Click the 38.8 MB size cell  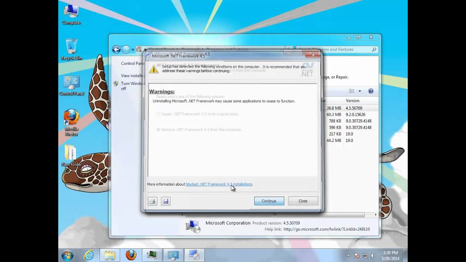(x=334, y=108)
